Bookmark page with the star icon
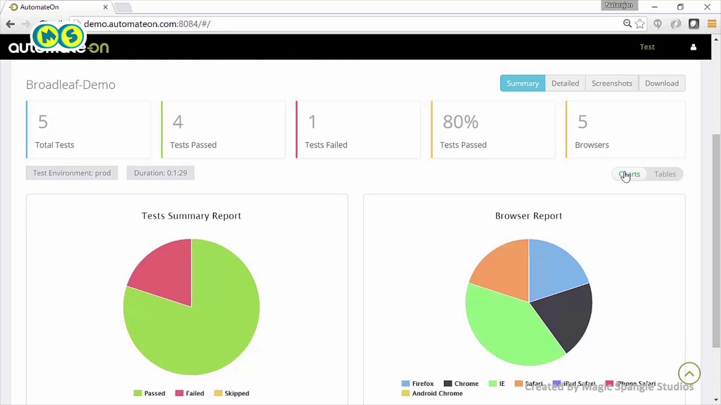 click(x=640, y=24)
